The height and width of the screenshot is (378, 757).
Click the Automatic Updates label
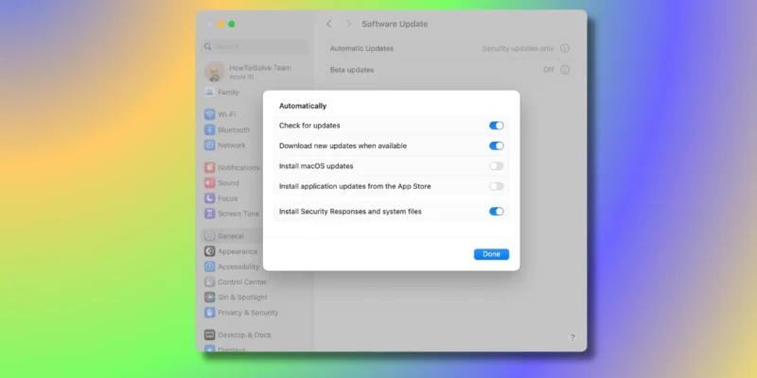point(361,48)
